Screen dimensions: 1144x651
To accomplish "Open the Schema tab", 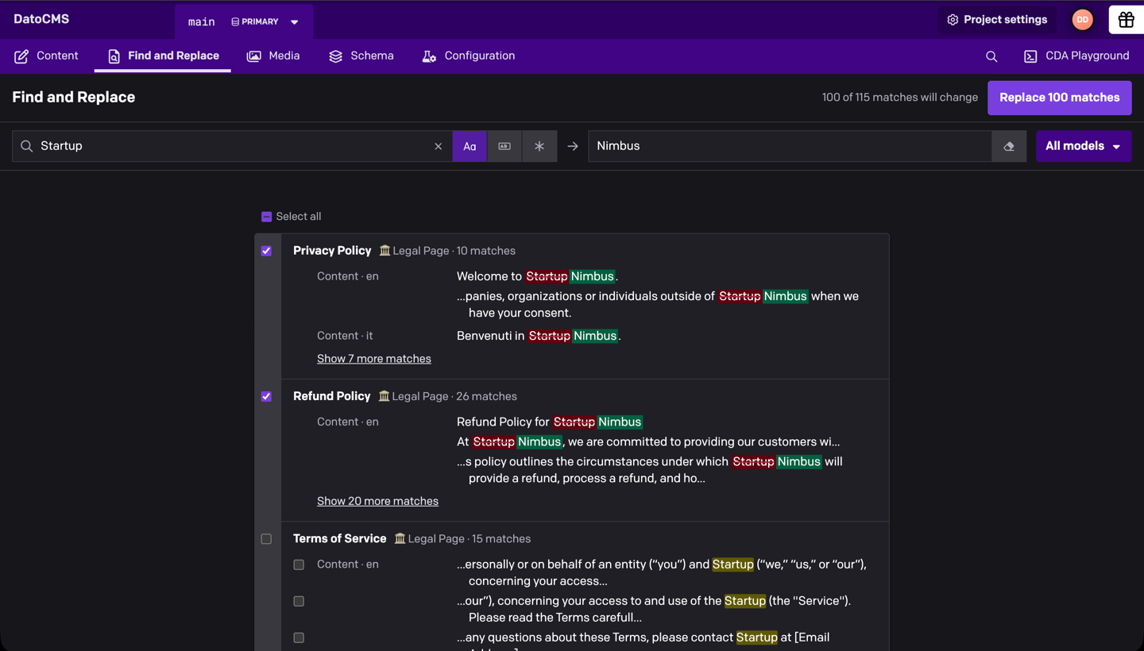I will pos(361,56).
